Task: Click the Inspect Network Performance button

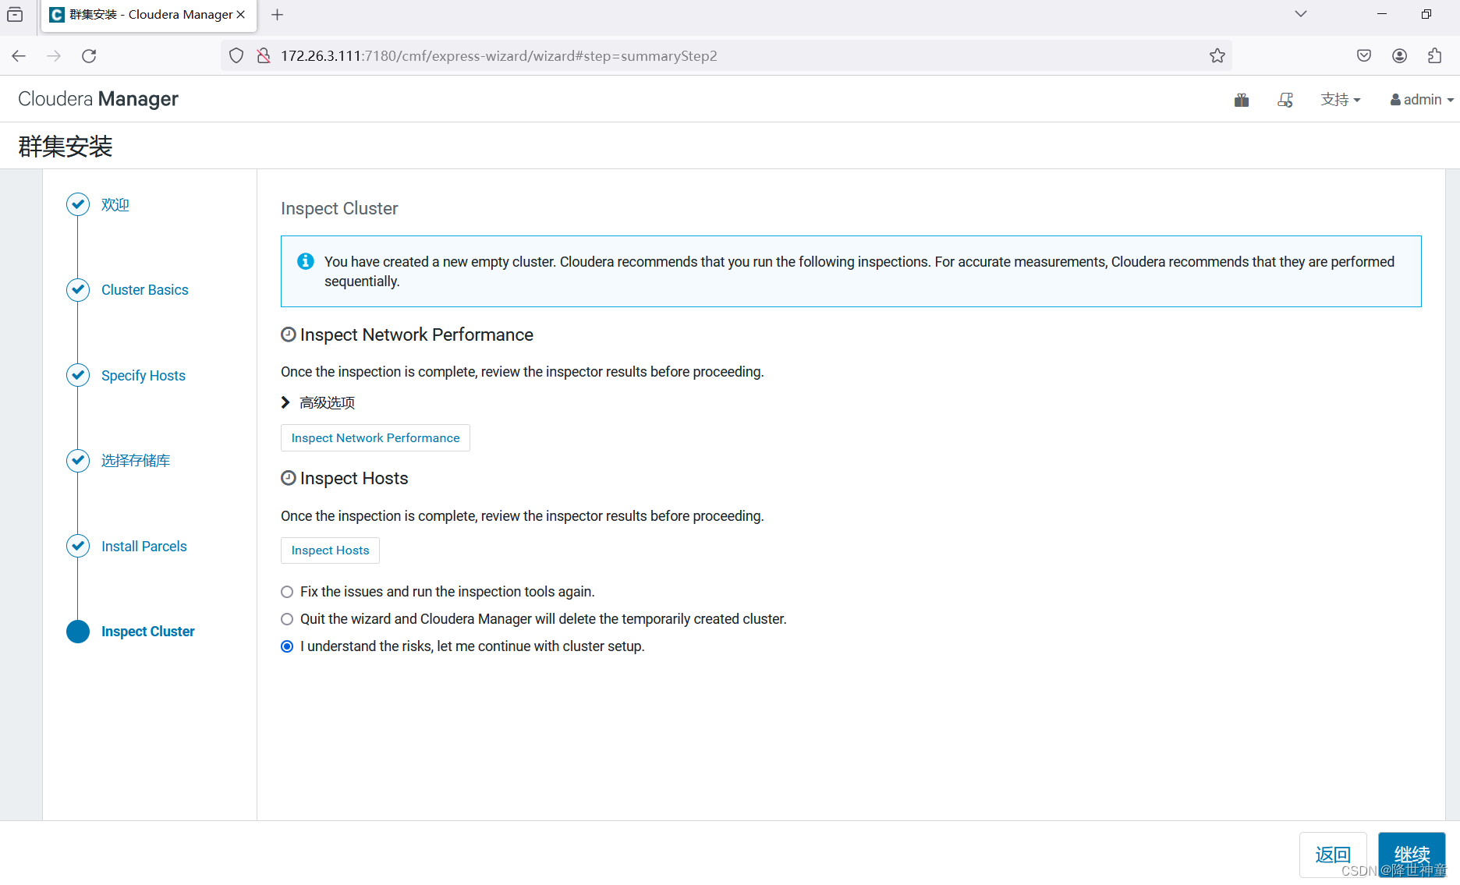Action: (375, 437)
